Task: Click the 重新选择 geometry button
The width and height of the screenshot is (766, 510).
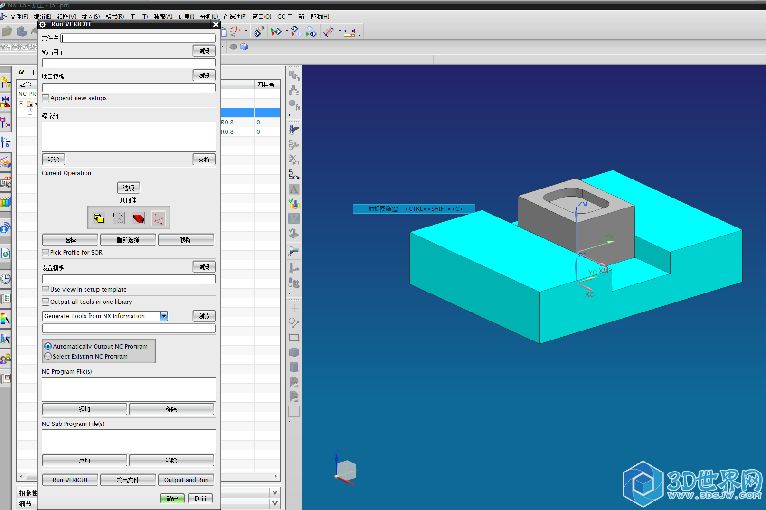Action: point(128,240)
